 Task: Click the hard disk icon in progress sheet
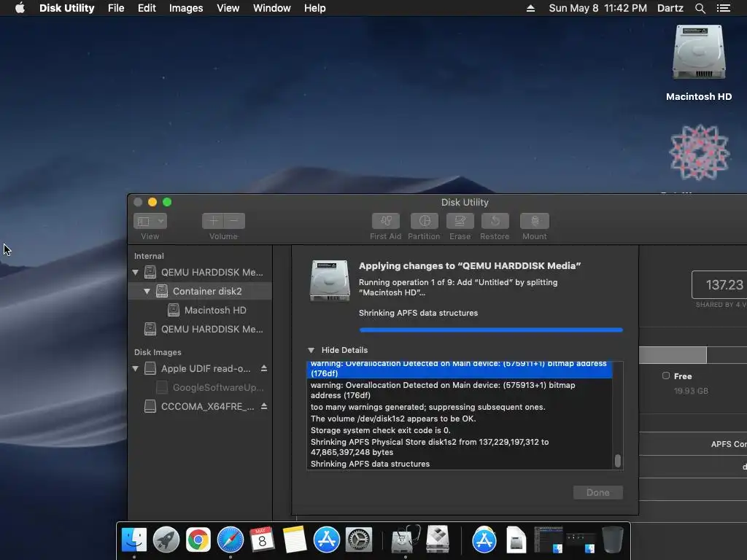[x=330, y=281]
